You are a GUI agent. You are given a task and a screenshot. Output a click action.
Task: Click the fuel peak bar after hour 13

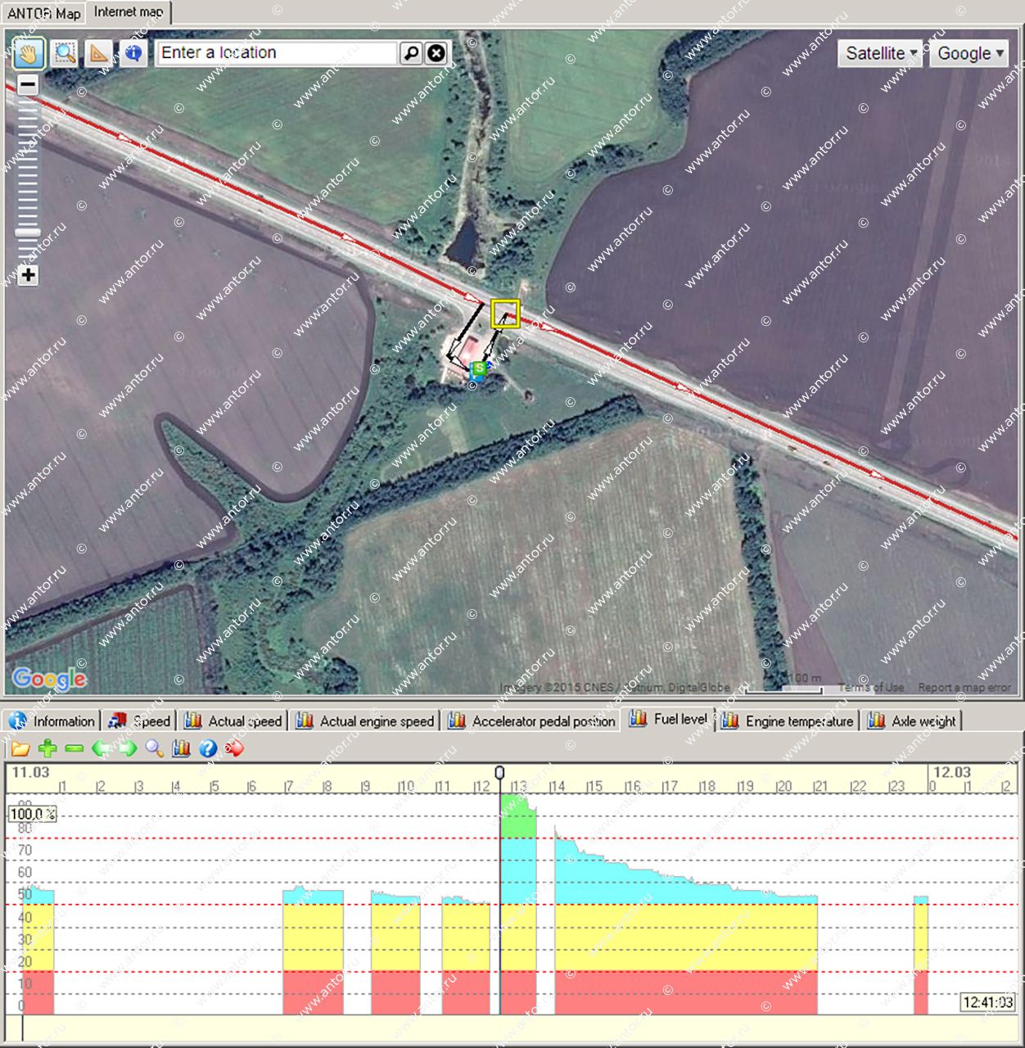point(518,905)
